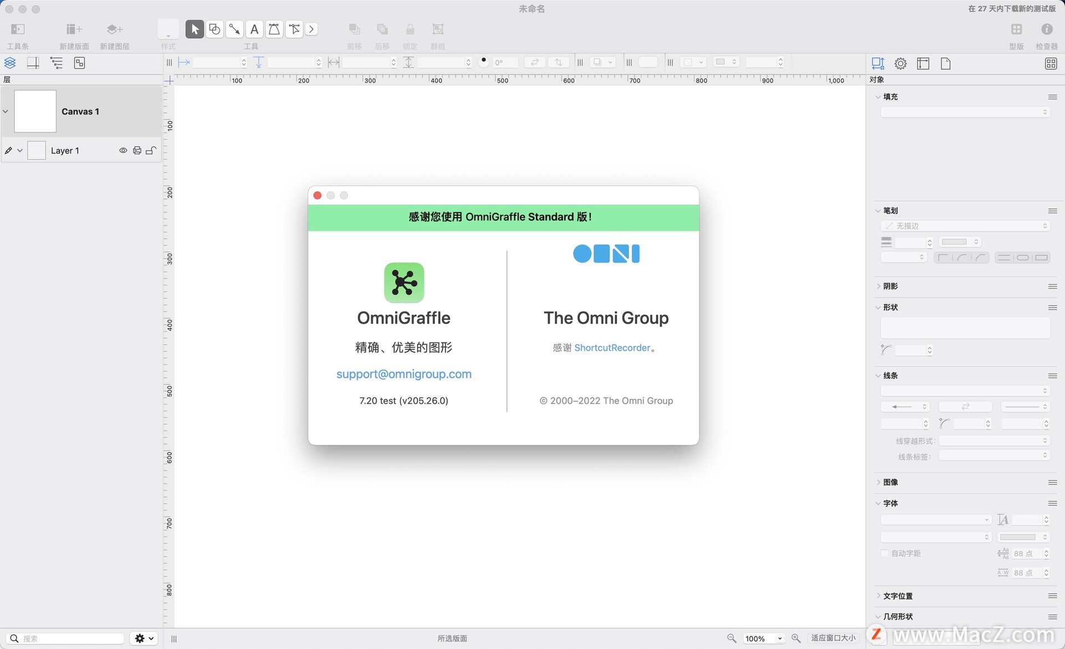Select the arrow Selection tool

pos(195,29)
